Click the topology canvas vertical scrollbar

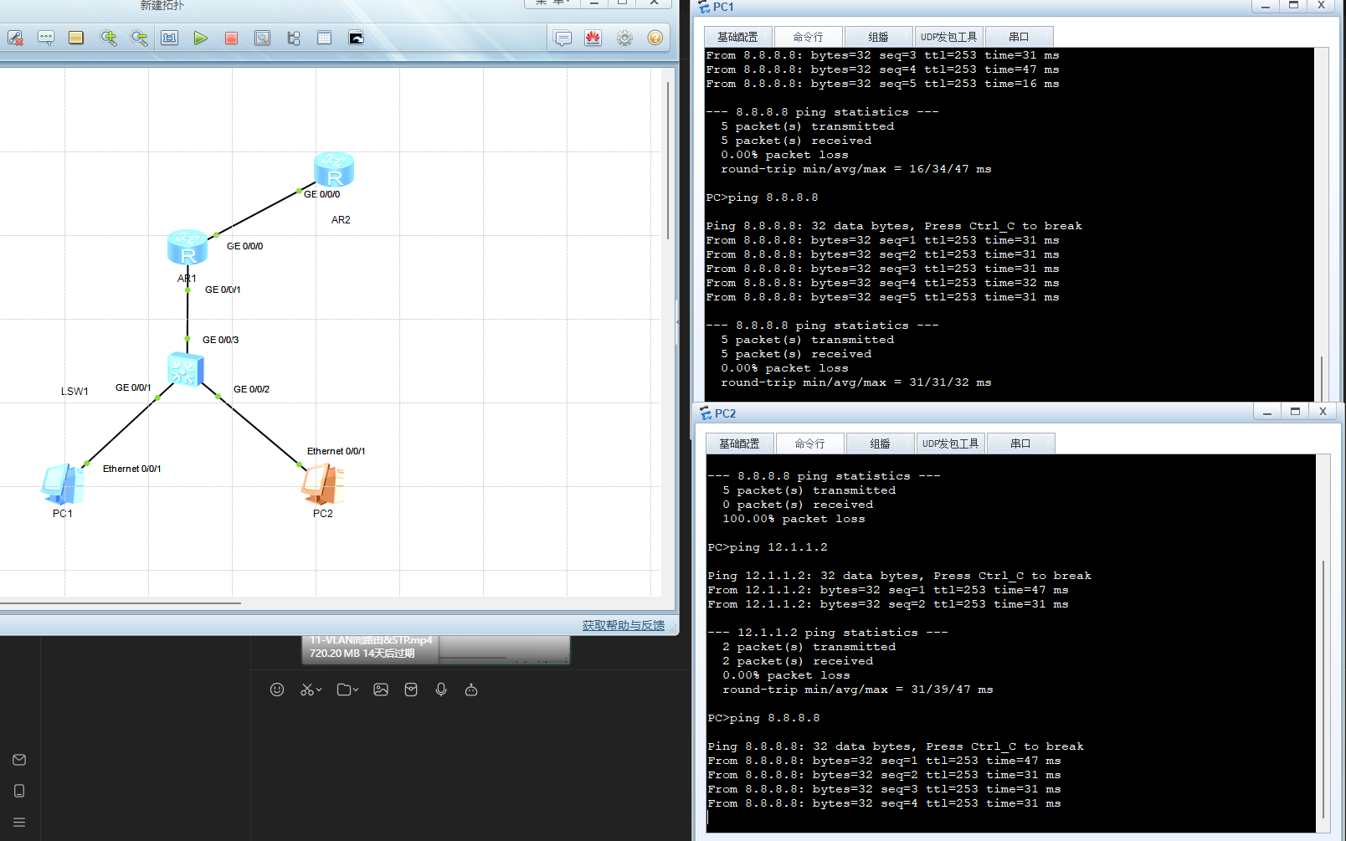[667, 159]
